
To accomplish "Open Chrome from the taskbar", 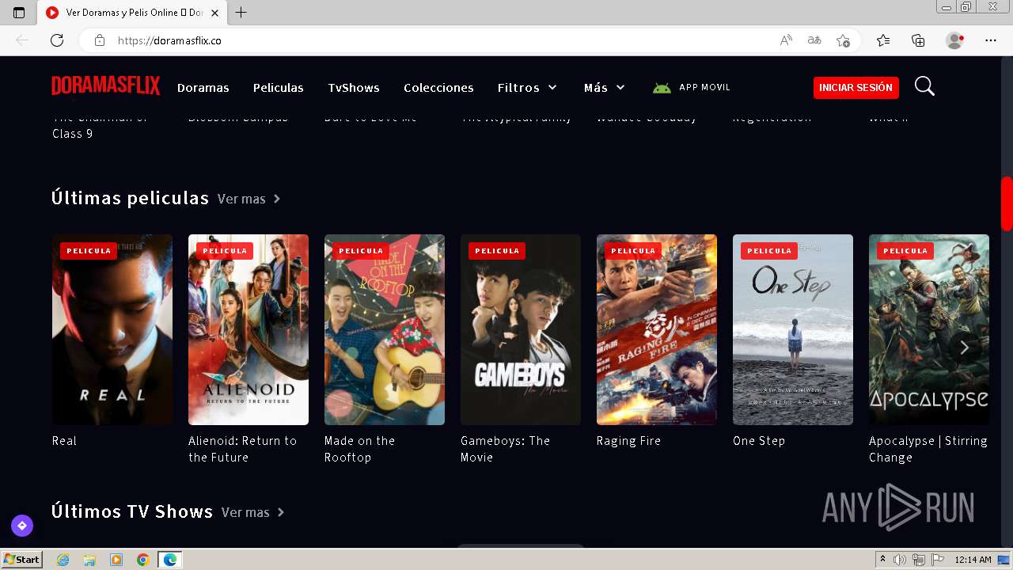I will [x=143, y=560].
